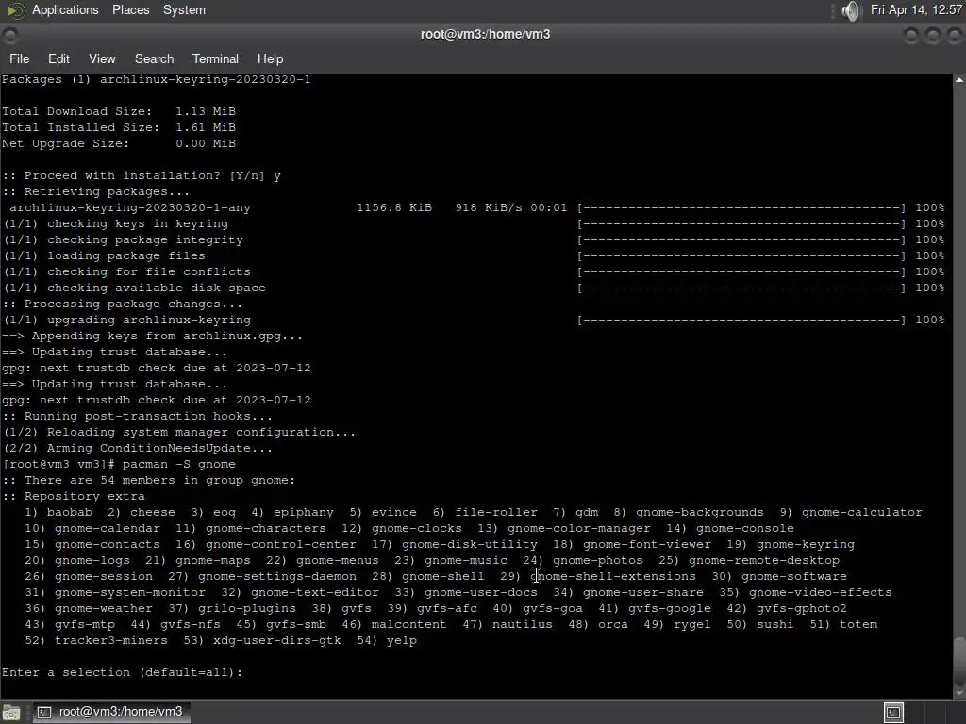This screenshot has height=724, width=966.
Task: Click the package entry 'yelp'
Action: (x=402, y=640)
